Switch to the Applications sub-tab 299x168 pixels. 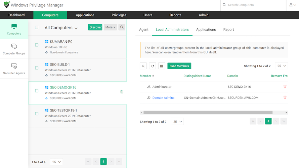tap(206, 30)
